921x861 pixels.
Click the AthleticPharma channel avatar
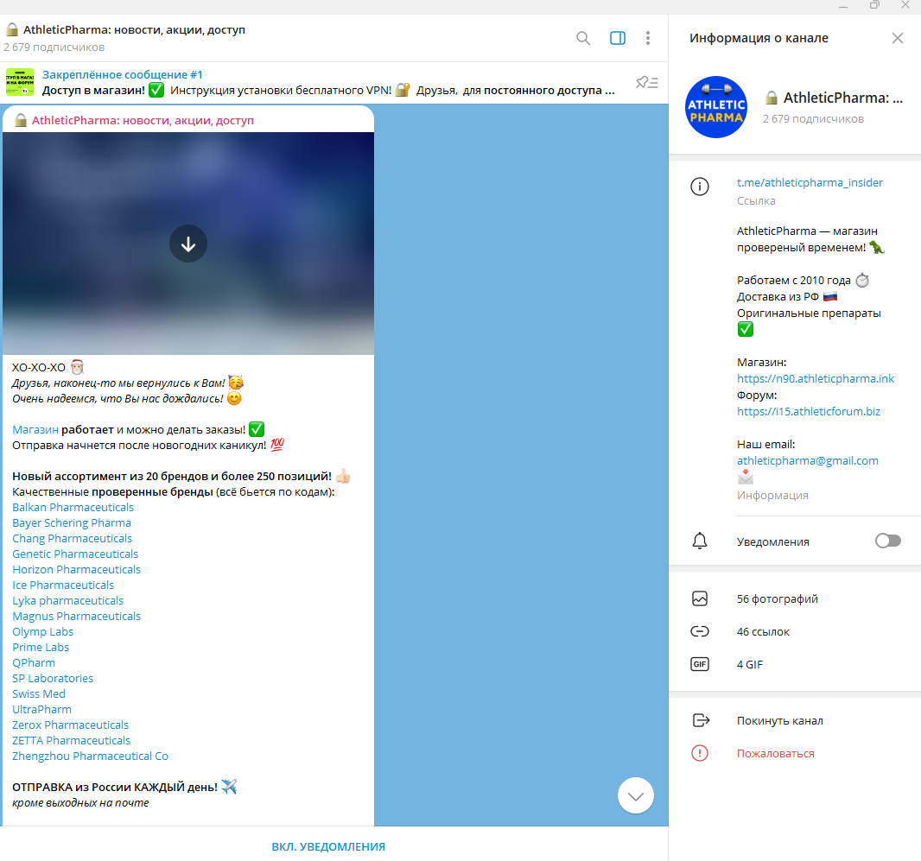[x=715, y=107]
